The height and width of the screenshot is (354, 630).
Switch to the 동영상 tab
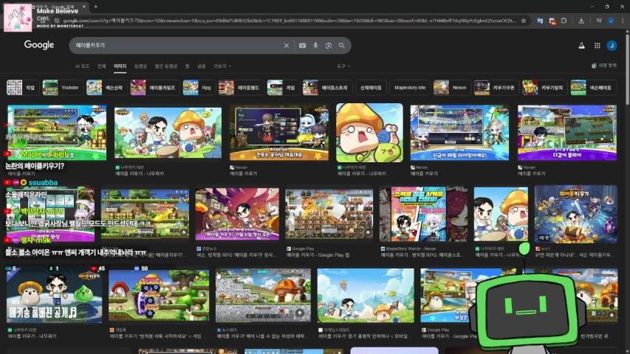coord(140,66)
